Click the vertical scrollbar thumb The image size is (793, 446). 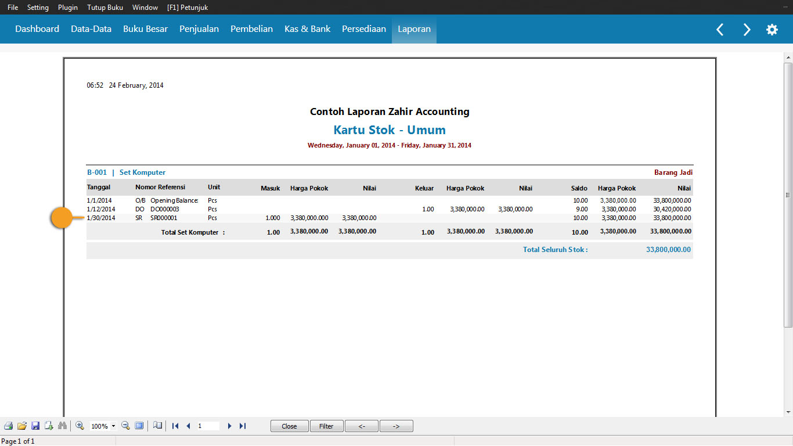click(x=788, y=195)
